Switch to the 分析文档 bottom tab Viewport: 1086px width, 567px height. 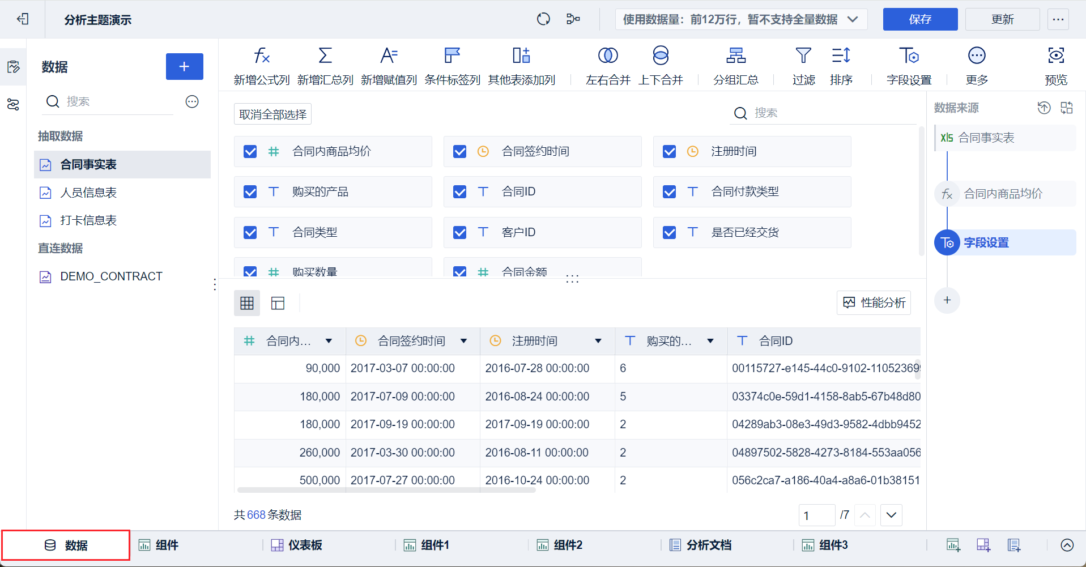(x=700, y=545)
